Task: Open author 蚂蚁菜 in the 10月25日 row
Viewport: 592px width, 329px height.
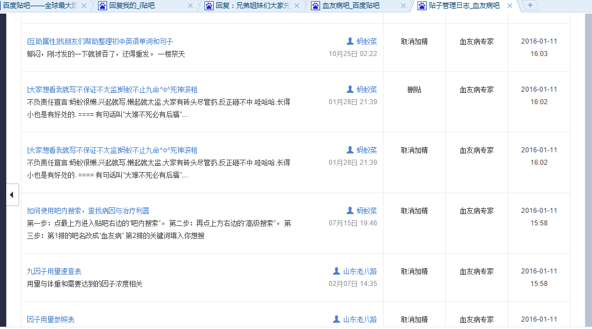Action: 367,41
